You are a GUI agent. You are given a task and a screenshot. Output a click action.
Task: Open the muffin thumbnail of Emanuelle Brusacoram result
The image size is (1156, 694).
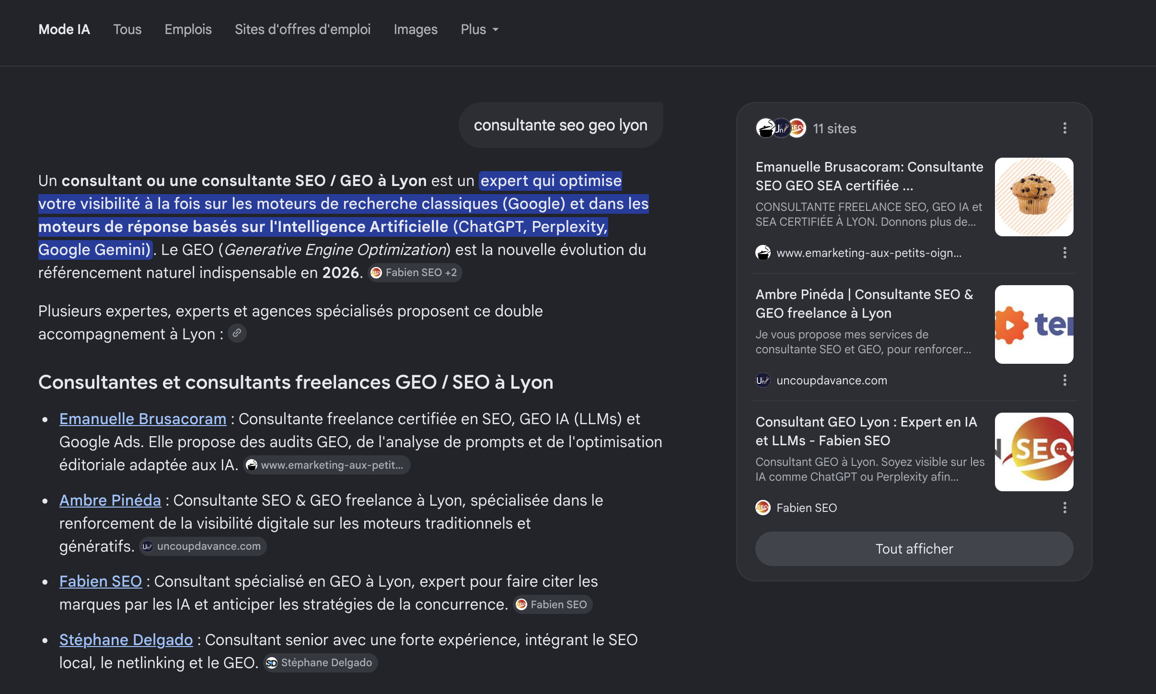click(1034, 197)
